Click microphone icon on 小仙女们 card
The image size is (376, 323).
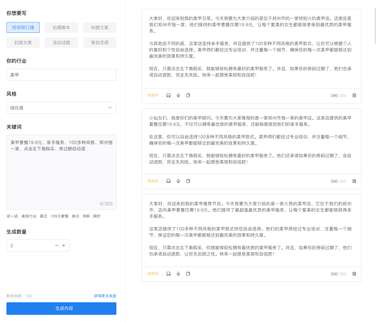coord(178,181)
